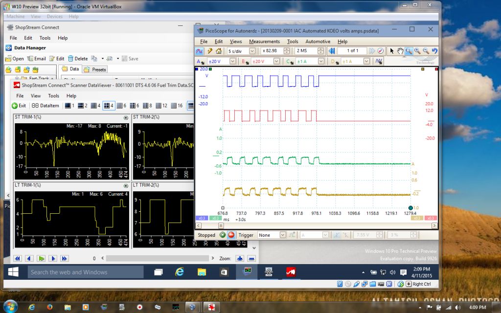Viewport: 501px width, 313px height.
Task: Step back one frame in DataViewer
Action: [x=29, y=258]
